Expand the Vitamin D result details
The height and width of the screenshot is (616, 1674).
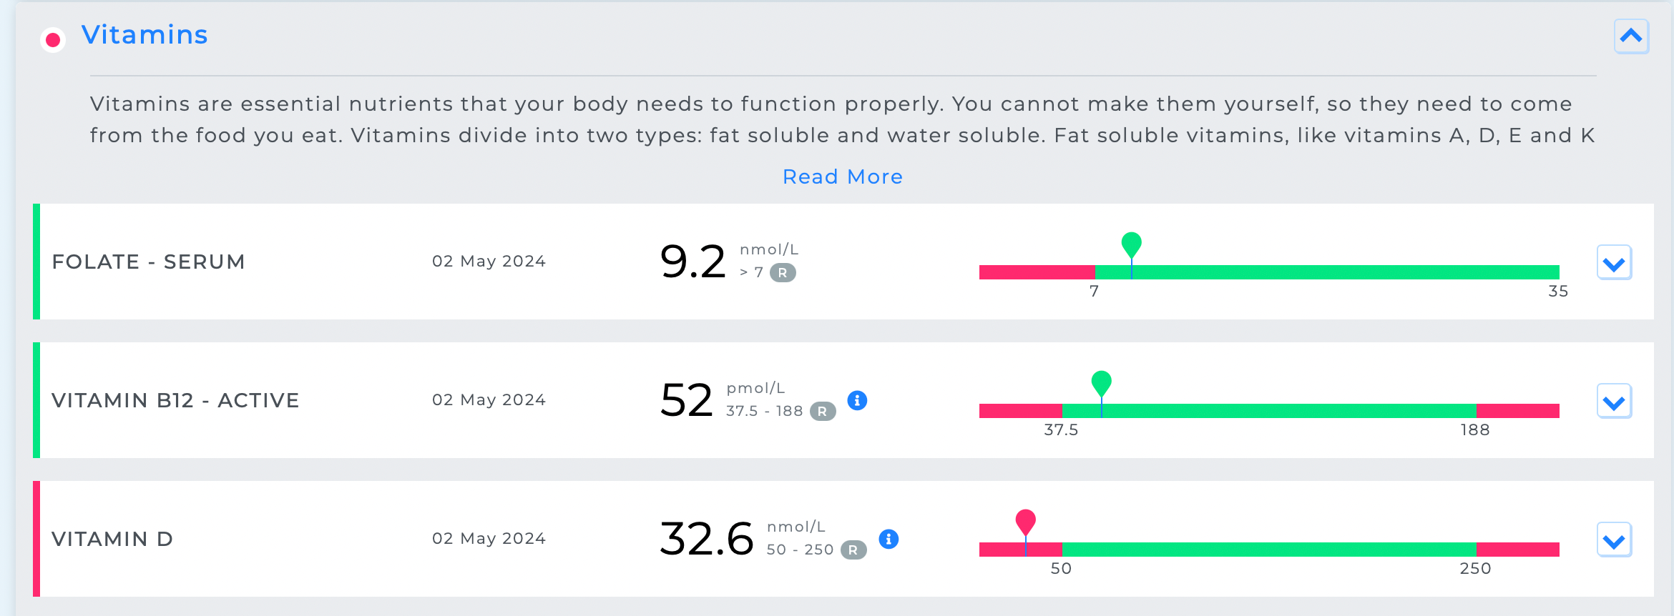[1614, 540]
